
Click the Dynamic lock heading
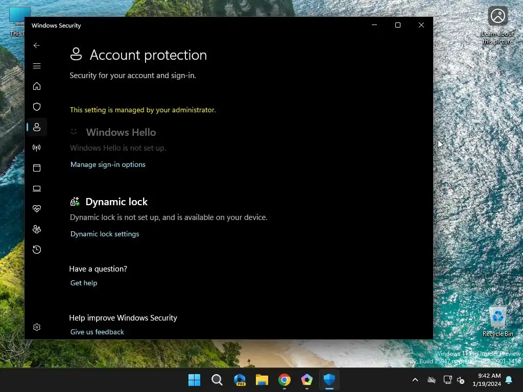click(116, 202)
